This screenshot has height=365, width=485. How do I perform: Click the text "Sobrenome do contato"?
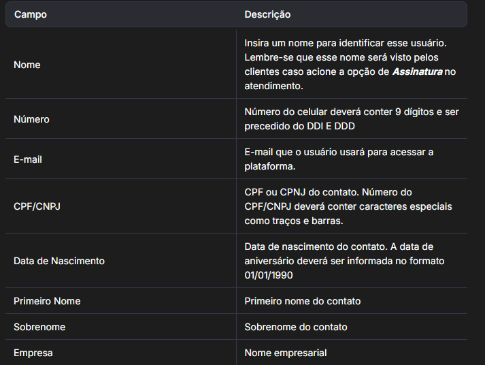click(296, 327)
